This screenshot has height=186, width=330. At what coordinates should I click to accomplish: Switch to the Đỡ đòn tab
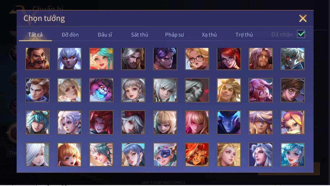70,35
